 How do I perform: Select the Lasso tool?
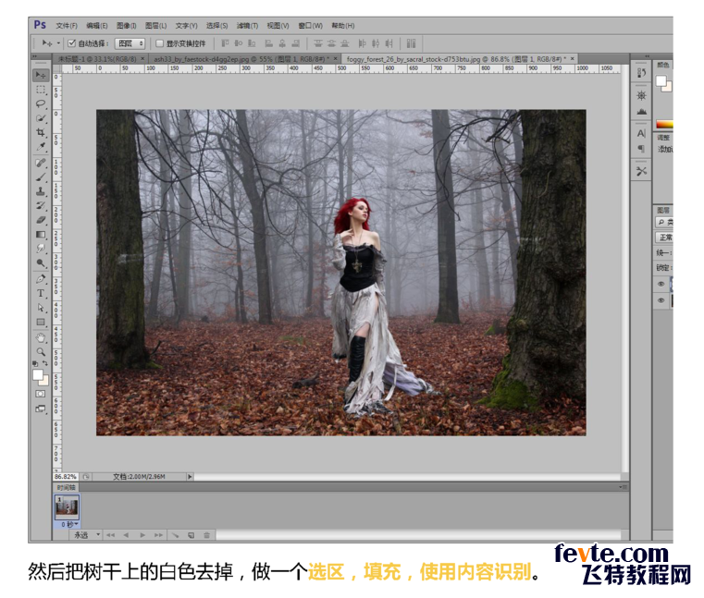[x=41, y=104]
